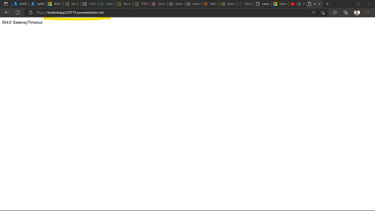Open the Favorites list
The width and height of the screenshot is (375, 211).
(x=335, y=13)
